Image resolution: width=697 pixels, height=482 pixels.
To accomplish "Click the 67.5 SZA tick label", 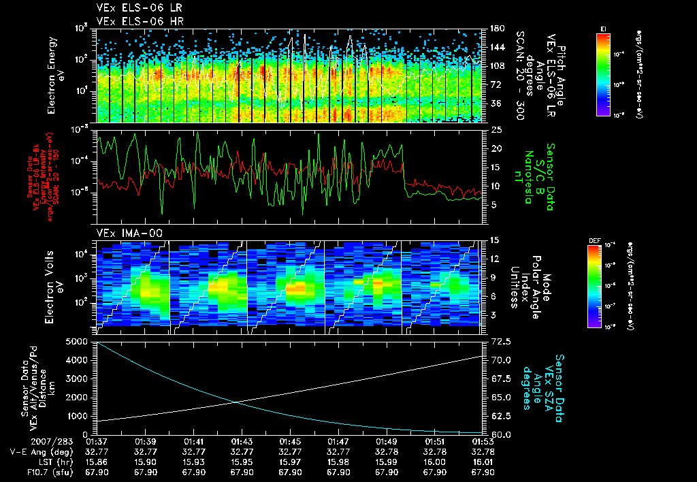I will (500, 379).
